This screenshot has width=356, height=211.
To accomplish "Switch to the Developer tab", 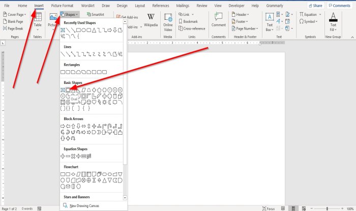I will (x=236, y=6).
